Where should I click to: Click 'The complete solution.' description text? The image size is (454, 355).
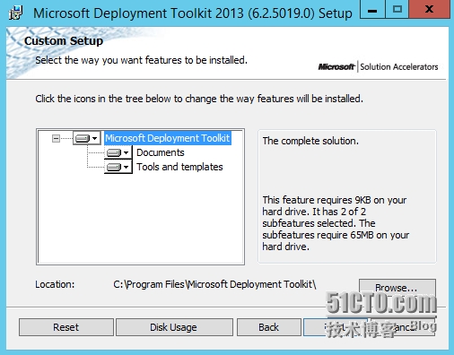[310, 141]
